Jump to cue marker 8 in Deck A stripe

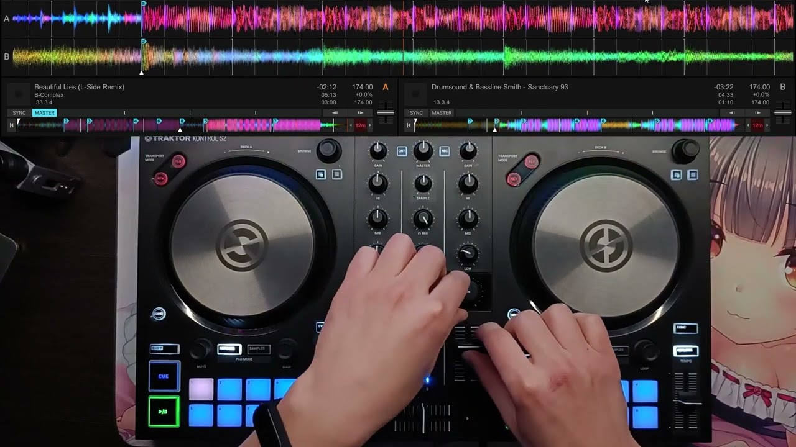click(x=182, y=121)
